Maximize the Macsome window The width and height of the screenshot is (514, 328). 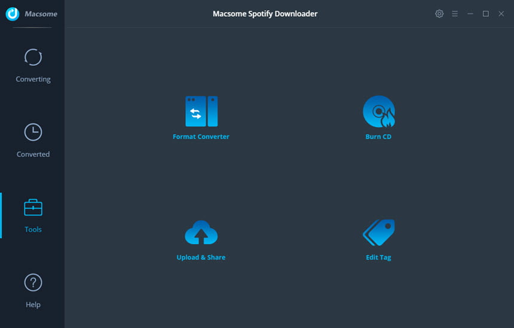pos(486,14)
